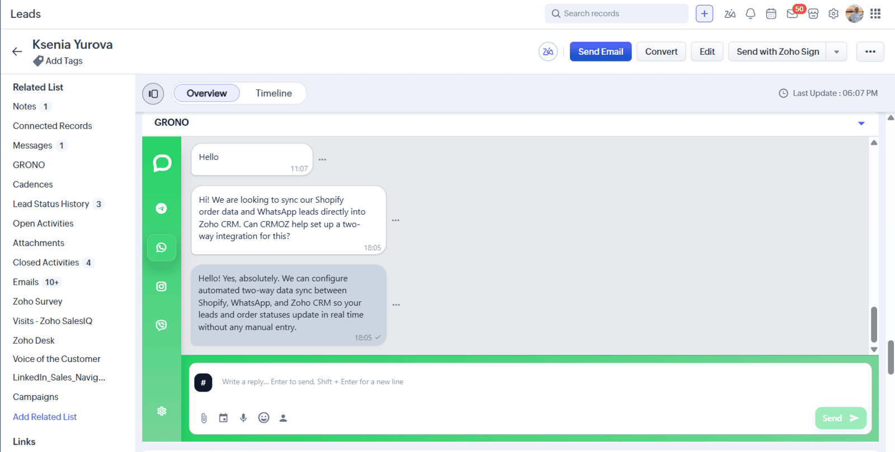
Task: Go back with the left arrow icon
Action: 17,51
